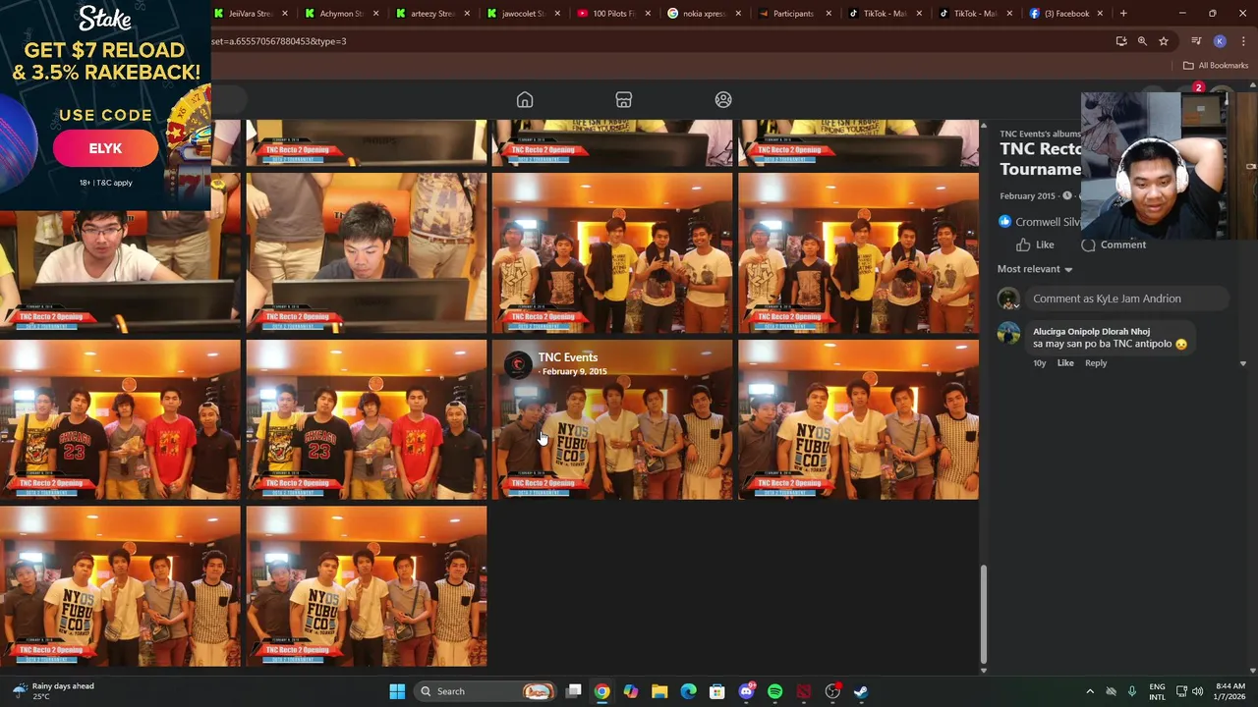Image resolution: width=1258 pixels, height=707 pixels.
Task: Switch to jawocolet stream tab
Action: click(523, 14)
